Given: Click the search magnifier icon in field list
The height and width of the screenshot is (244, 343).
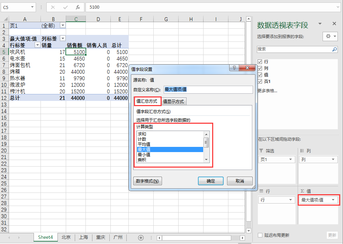Looking at the screenshot, I should (334, 49).
